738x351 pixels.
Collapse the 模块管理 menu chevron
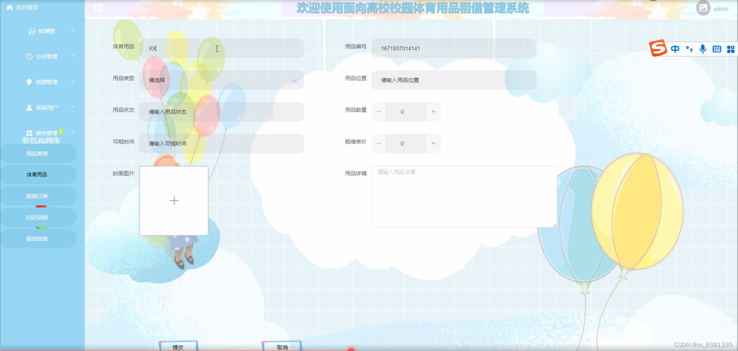tap(73, 133)
